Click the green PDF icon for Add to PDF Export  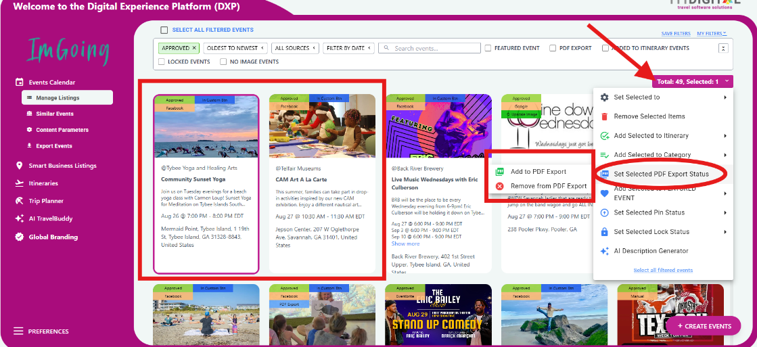pos(500,171)
